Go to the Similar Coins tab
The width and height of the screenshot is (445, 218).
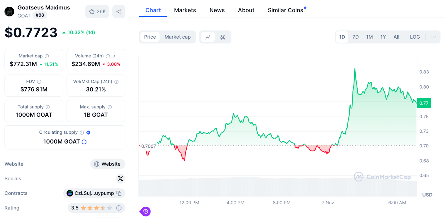[x=285, y=10]
